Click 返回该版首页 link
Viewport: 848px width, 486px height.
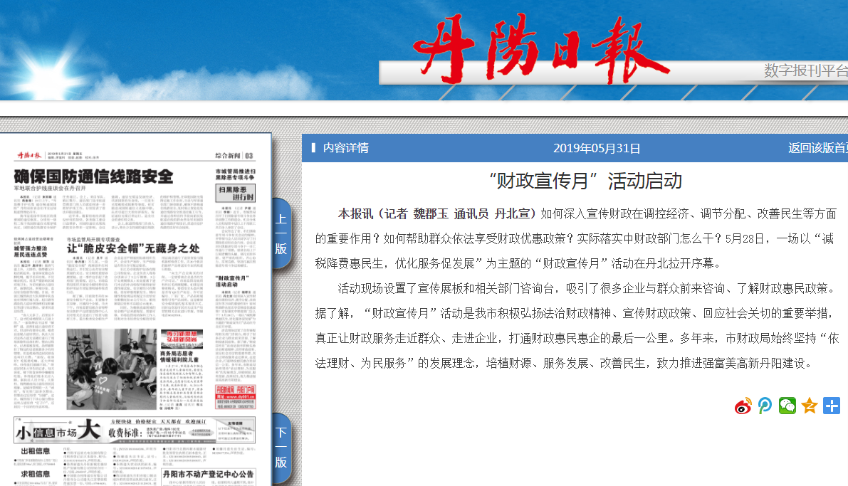coord(817,148)
